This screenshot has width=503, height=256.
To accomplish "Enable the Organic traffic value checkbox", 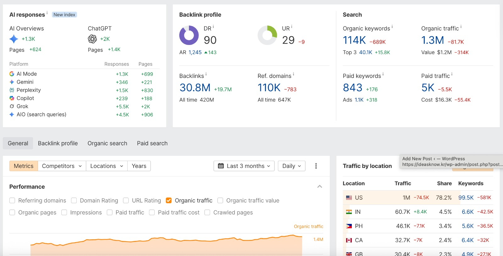I will (x=220, y=200).
